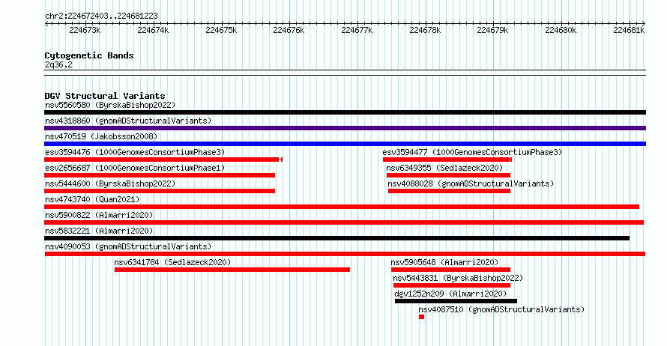Click the DGV Structural Variants track title

(105, 96)
